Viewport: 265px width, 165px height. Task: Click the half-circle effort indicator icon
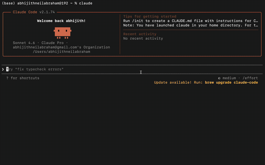[219, 78]
